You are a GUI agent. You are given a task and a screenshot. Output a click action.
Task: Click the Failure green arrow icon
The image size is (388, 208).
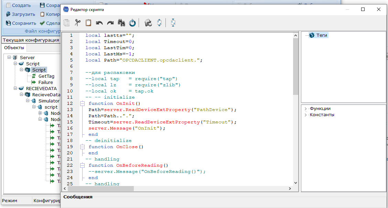click(34, 83)
